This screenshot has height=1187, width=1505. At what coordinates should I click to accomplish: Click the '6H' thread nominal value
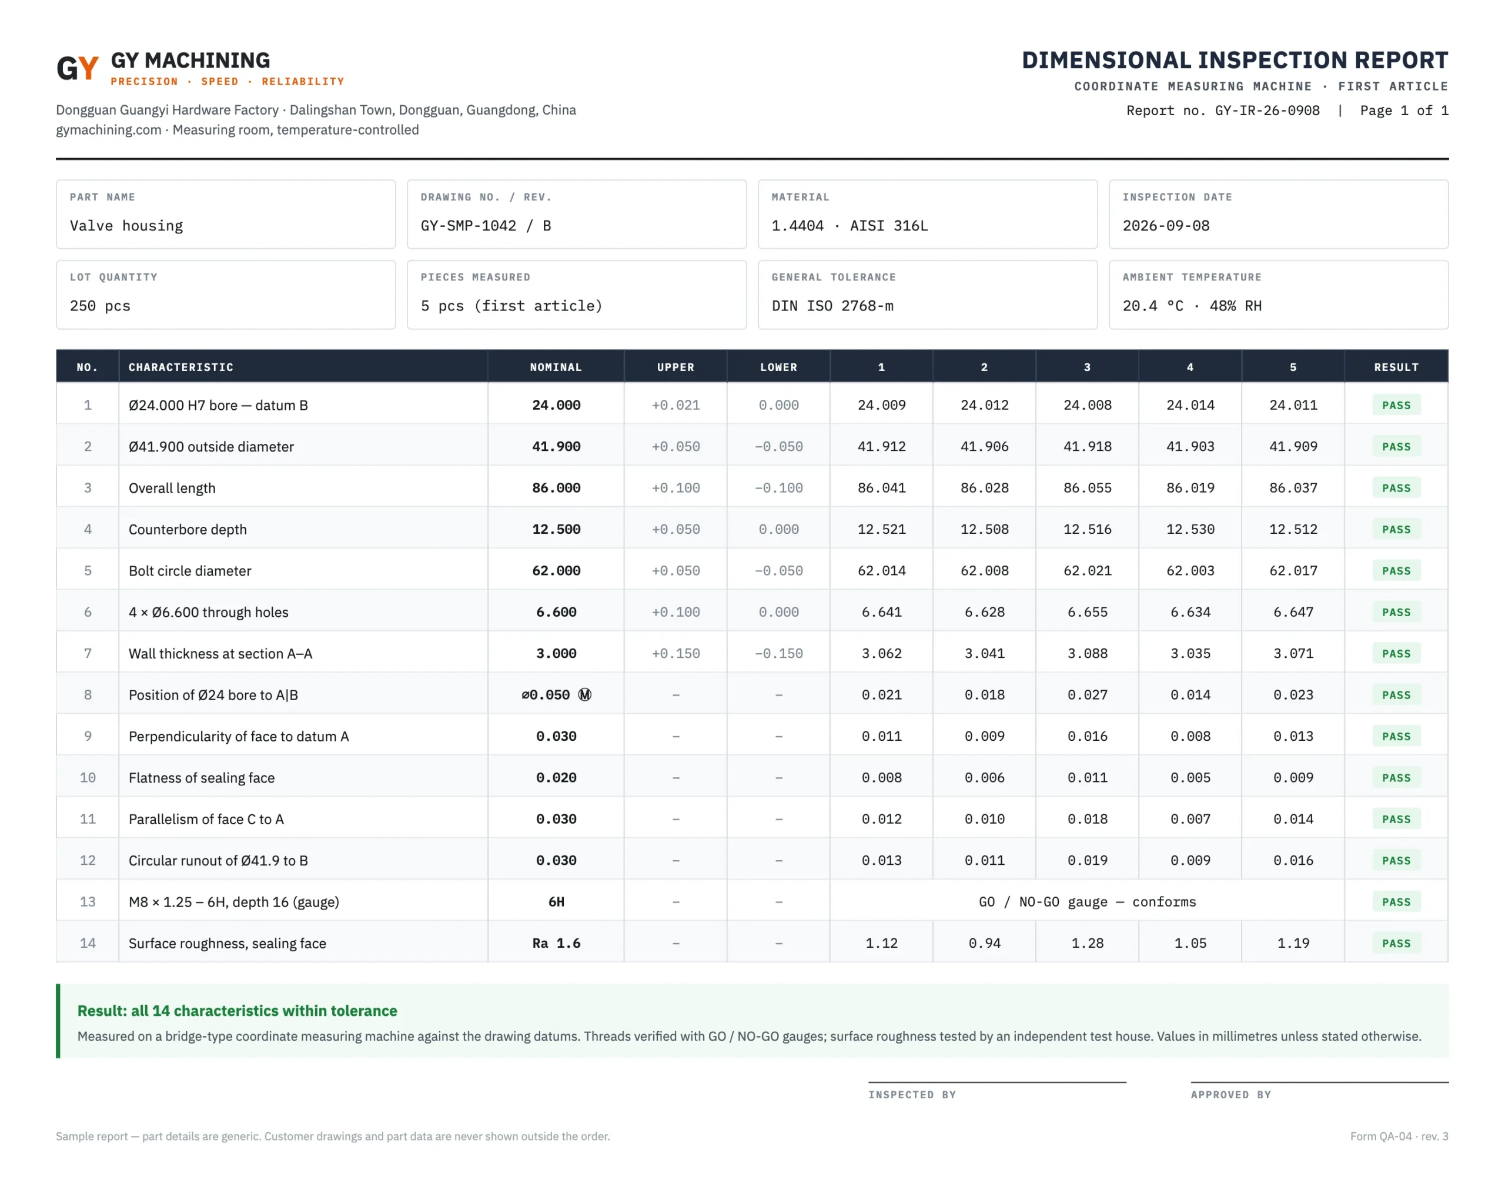pos(556,902)
